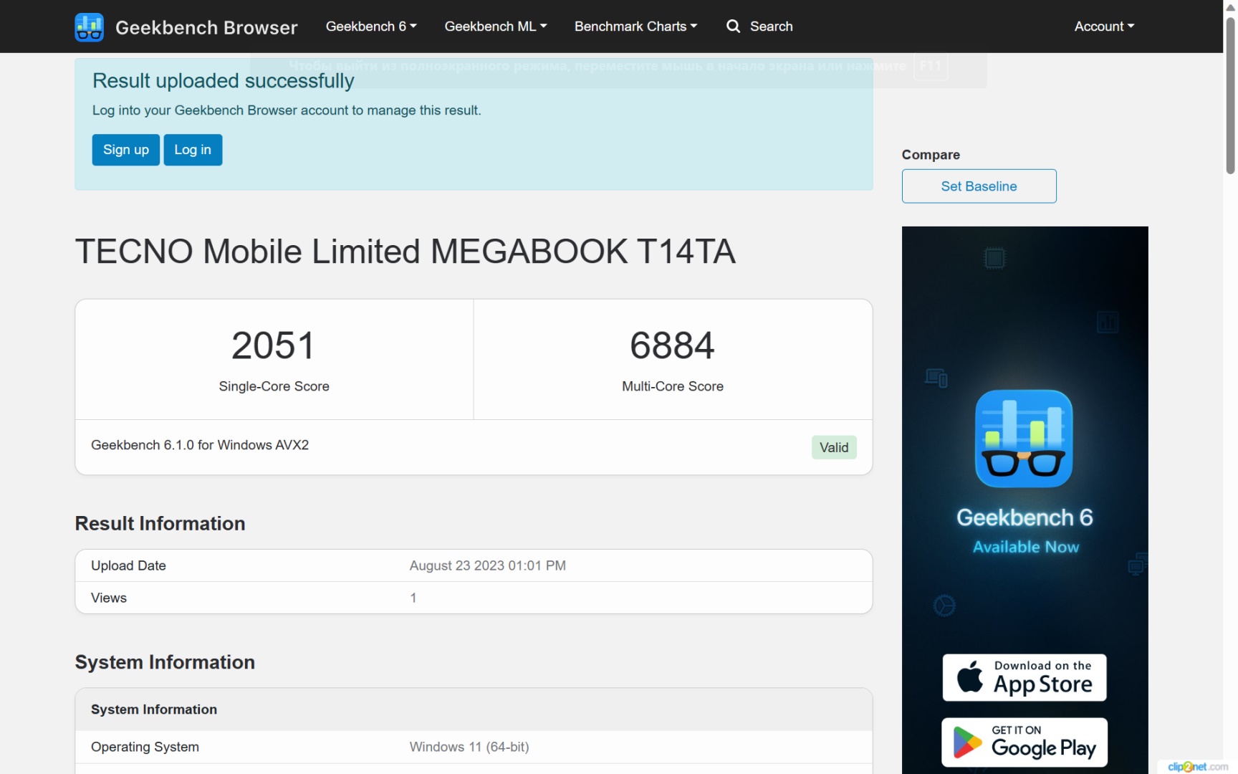The image size is (1238, 774).
Task: Click the Geekbench 6 app icon in ad
Action: (x=1024, y=439)
